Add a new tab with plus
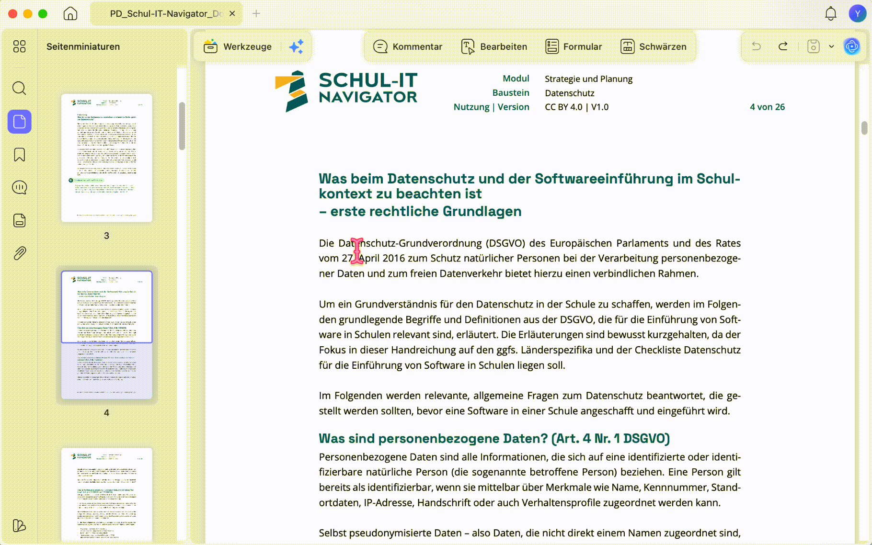Screen dimensions: 872x545 coord(256,13)
